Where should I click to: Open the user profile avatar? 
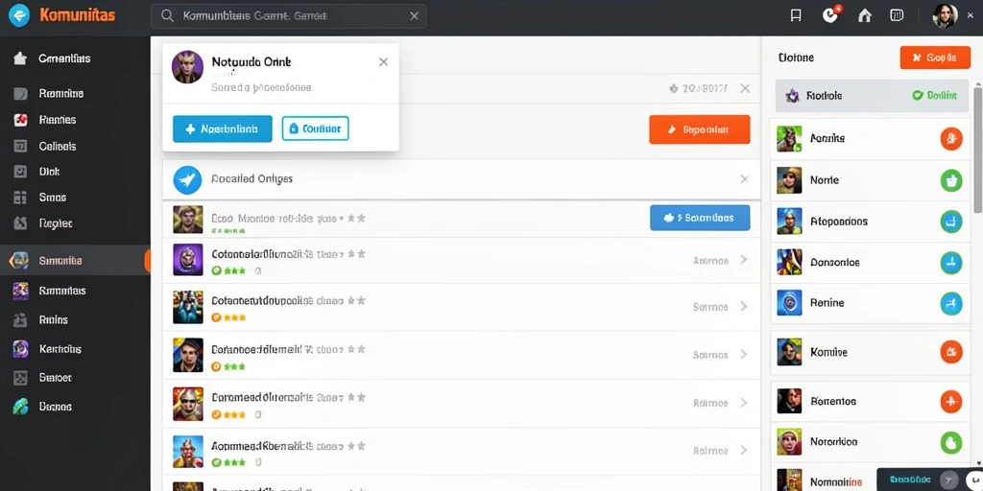[945, 15]
